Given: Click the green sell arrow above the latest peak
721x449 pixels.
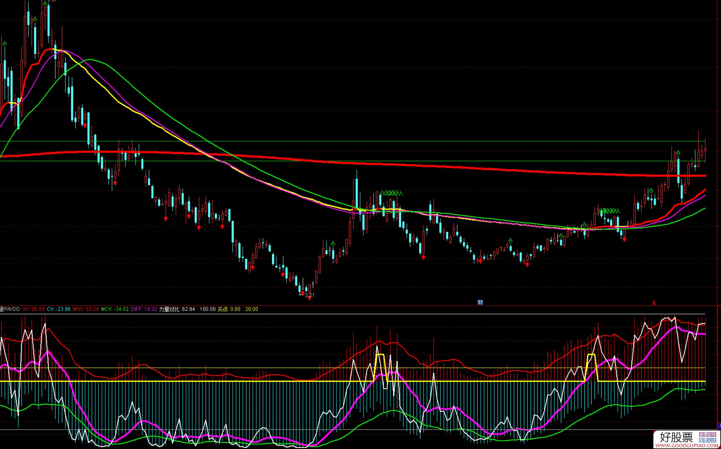Looking at the screenshot, I should (x=678, y=153).
